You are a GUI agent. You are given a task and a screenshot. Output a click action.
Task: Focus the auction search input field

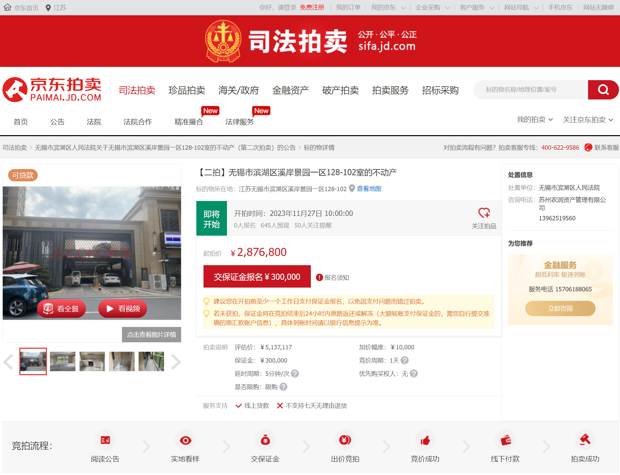(530, 90)
